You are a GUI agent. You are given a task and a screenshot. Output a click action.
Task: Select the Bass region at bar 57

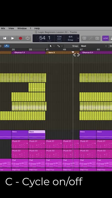(x=88, y=134)
